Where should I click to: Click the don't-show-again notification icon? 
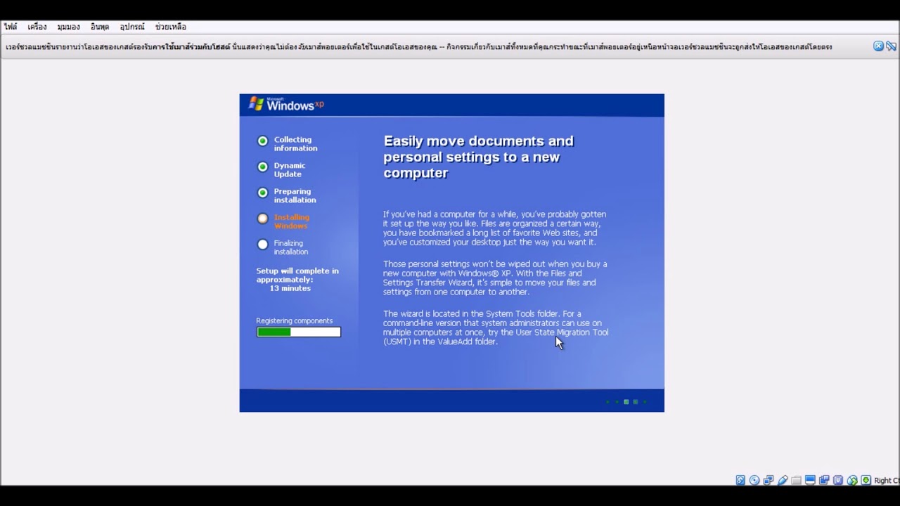tap(892, 46)
